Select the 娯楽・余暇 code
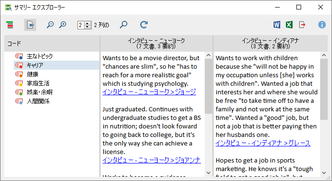Viewport: 332px width, 181px height. click(x=39, y=92)
